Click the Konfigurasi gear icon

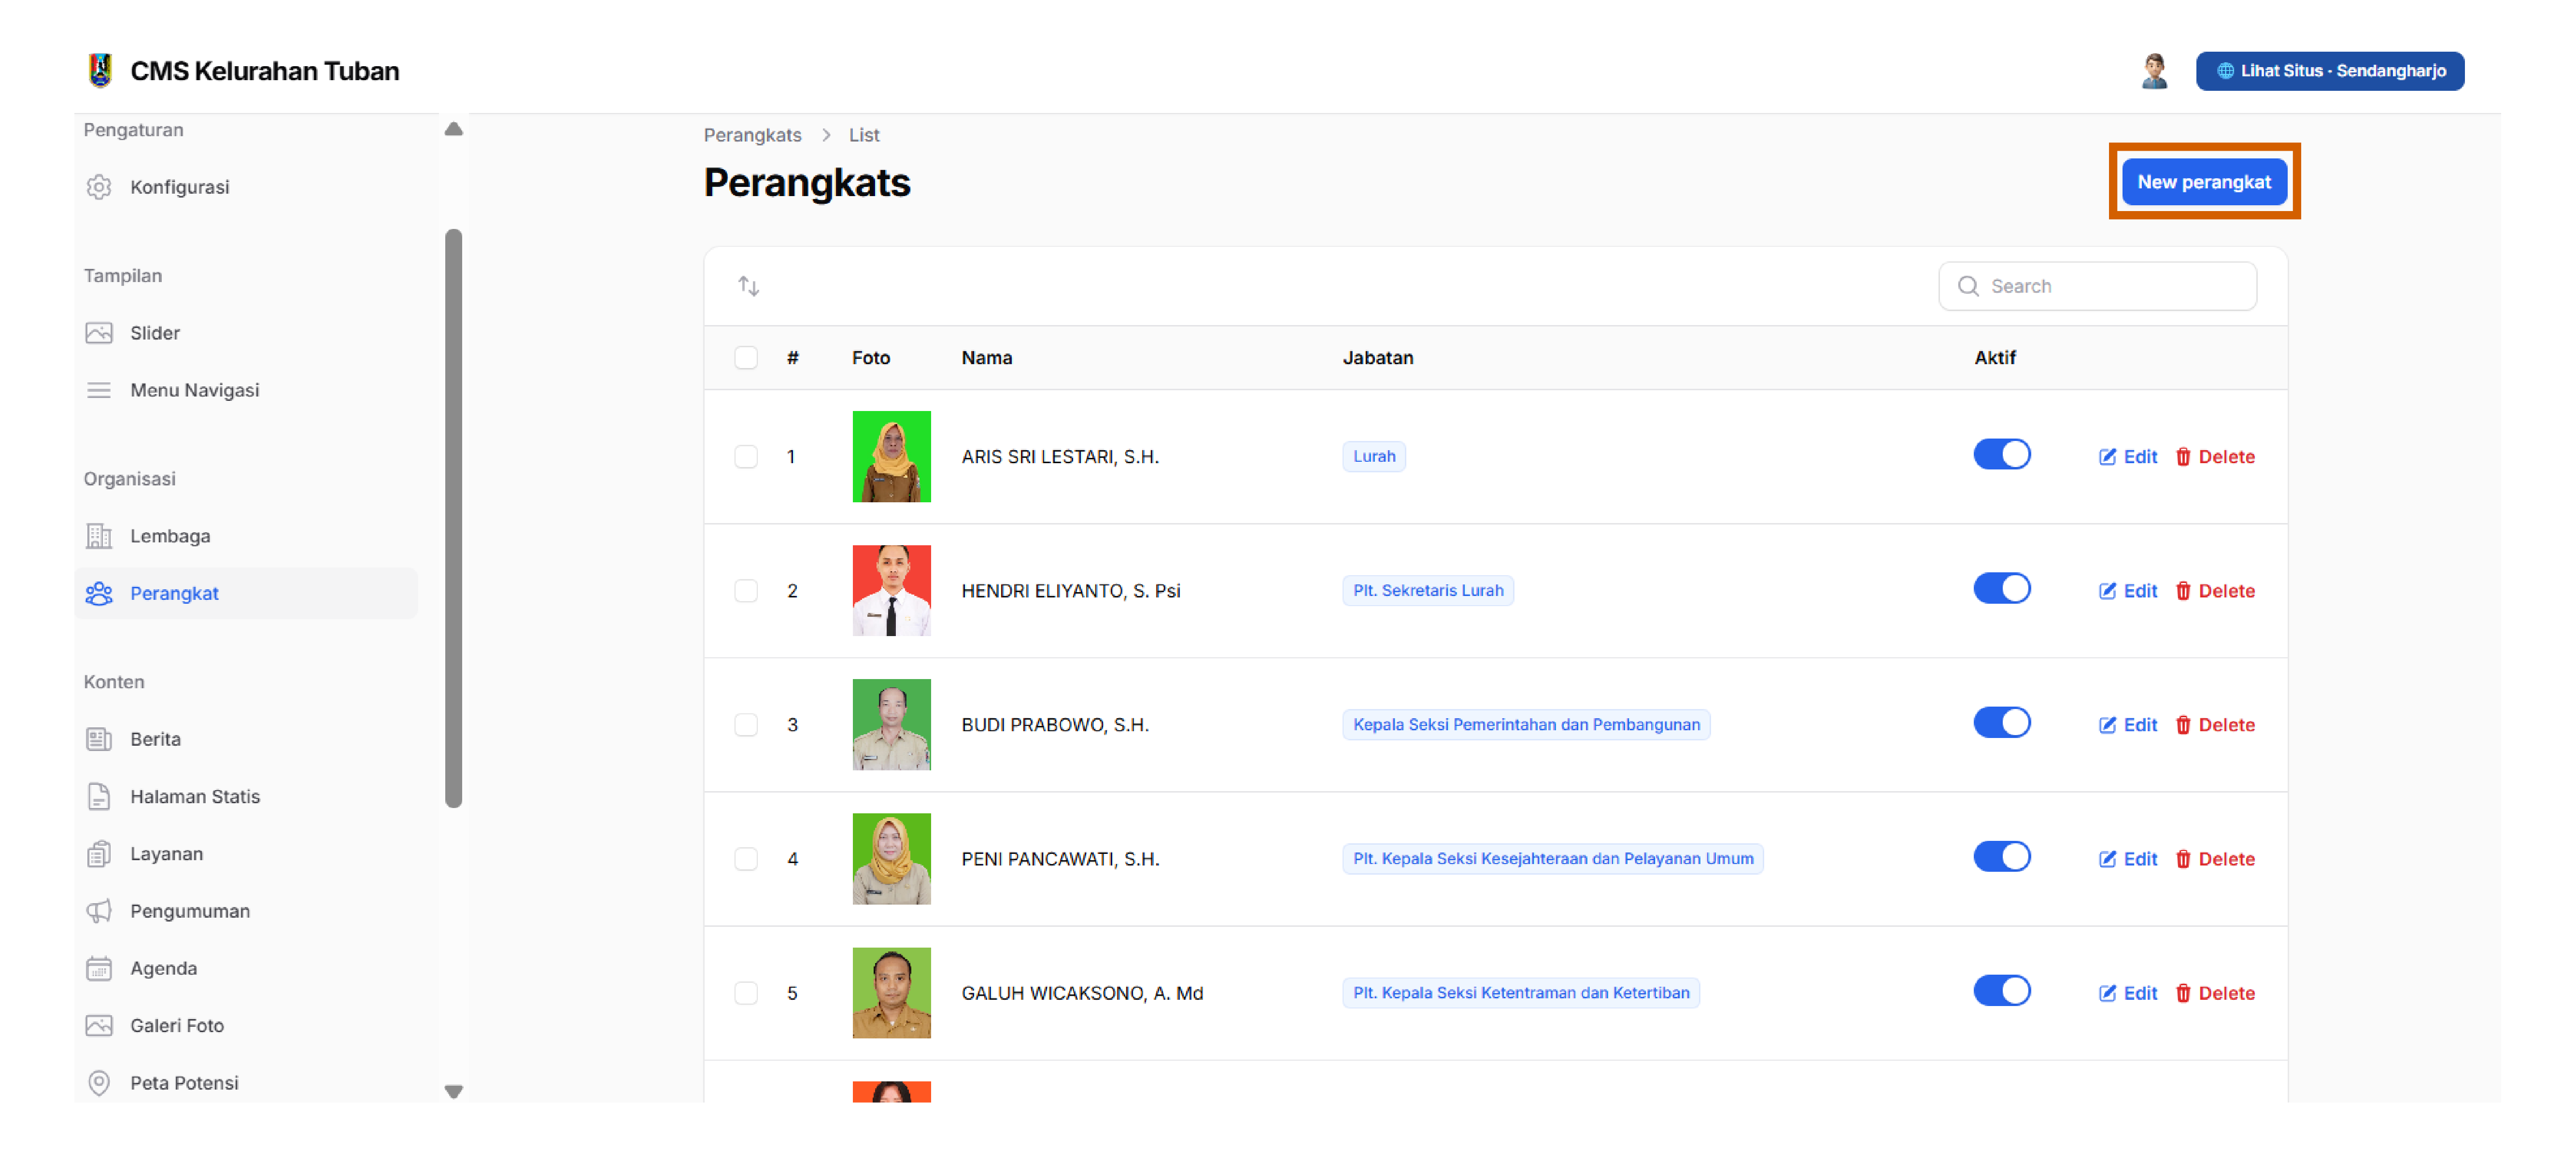[x=99, y=187]
